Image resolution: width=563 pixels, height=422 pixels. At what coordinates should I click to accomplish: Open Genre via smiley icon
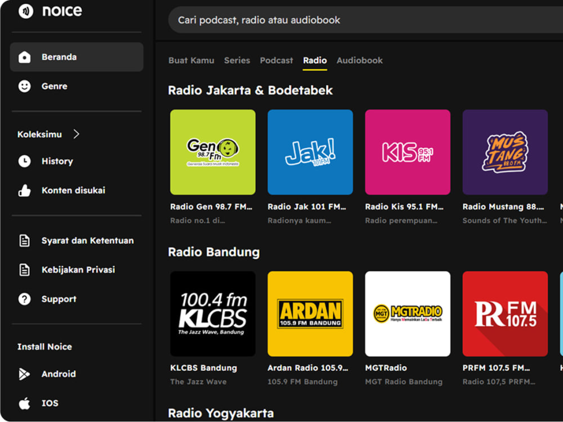[x=24, y=86]
